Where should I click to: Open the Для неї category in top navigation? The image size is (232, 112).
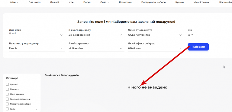(x=54, y=2)
